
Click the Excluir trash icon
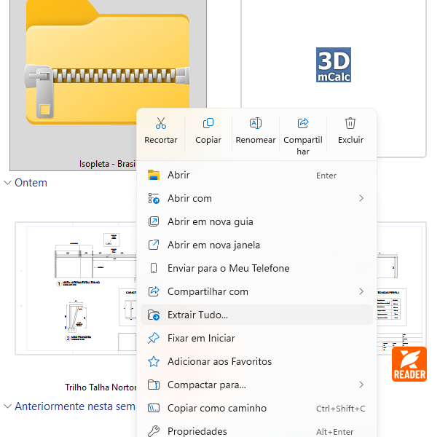coord(350,123)
